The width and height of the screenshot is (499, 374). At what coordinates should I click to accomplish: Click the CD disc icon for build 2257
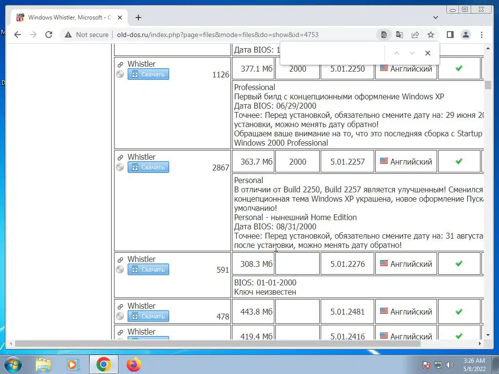tap(120, 167)
